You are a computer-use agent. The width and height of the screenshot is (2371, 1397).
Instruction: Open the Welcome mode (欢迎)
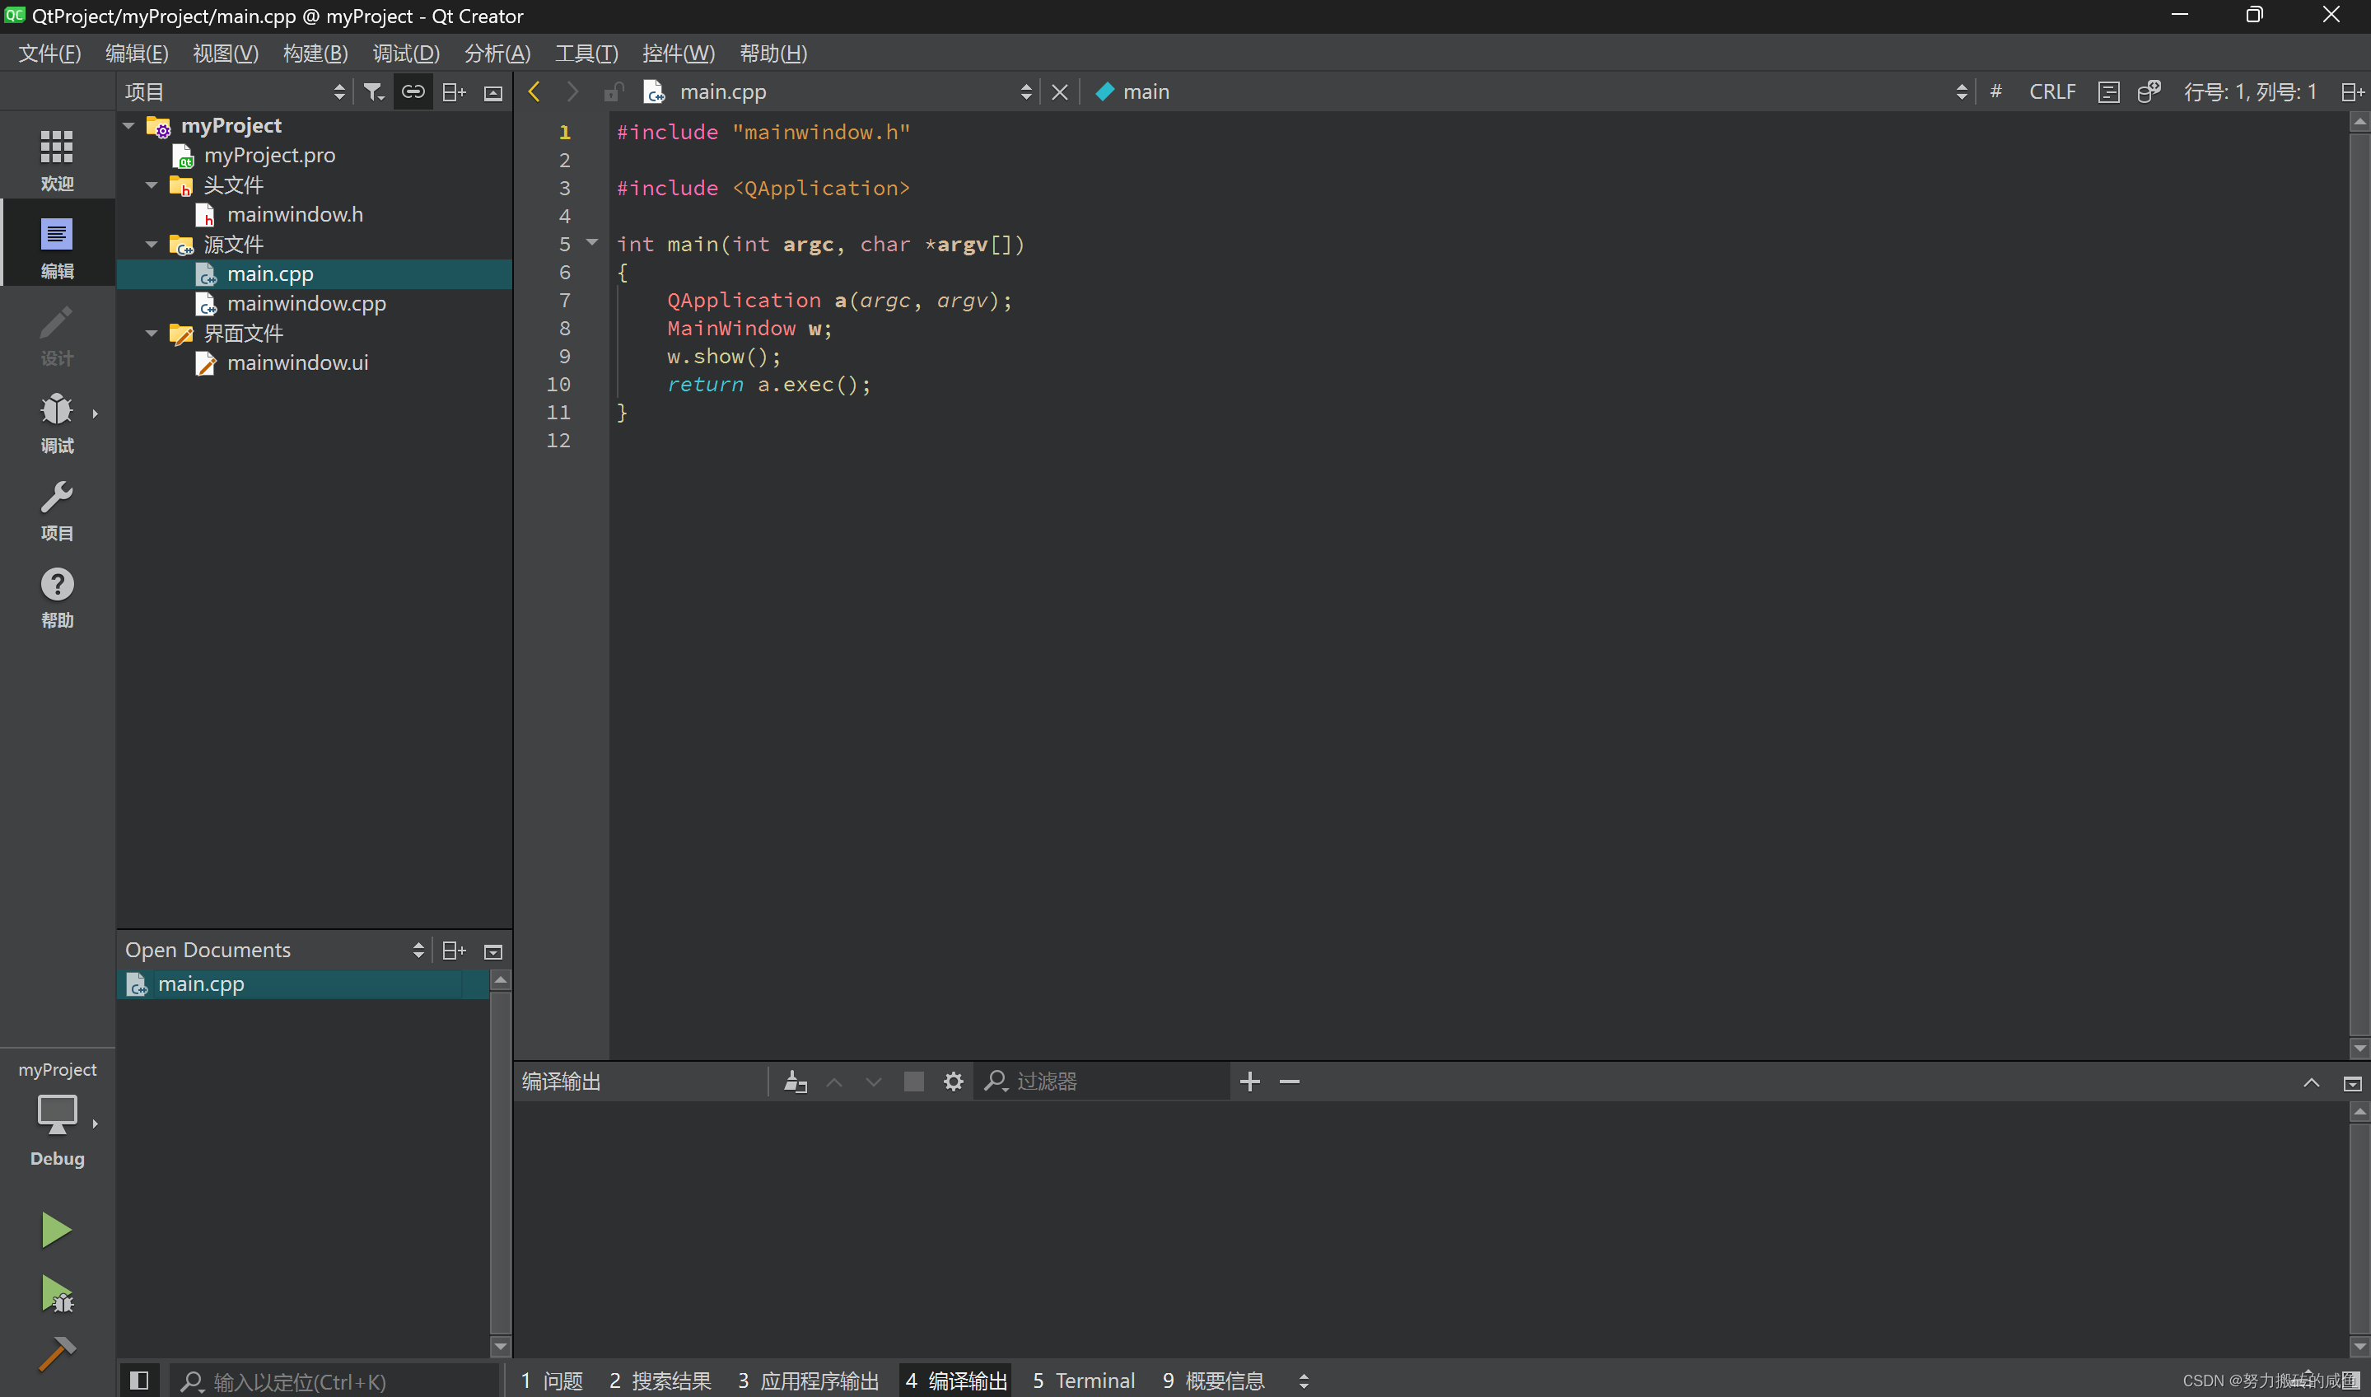pos(57,160)
